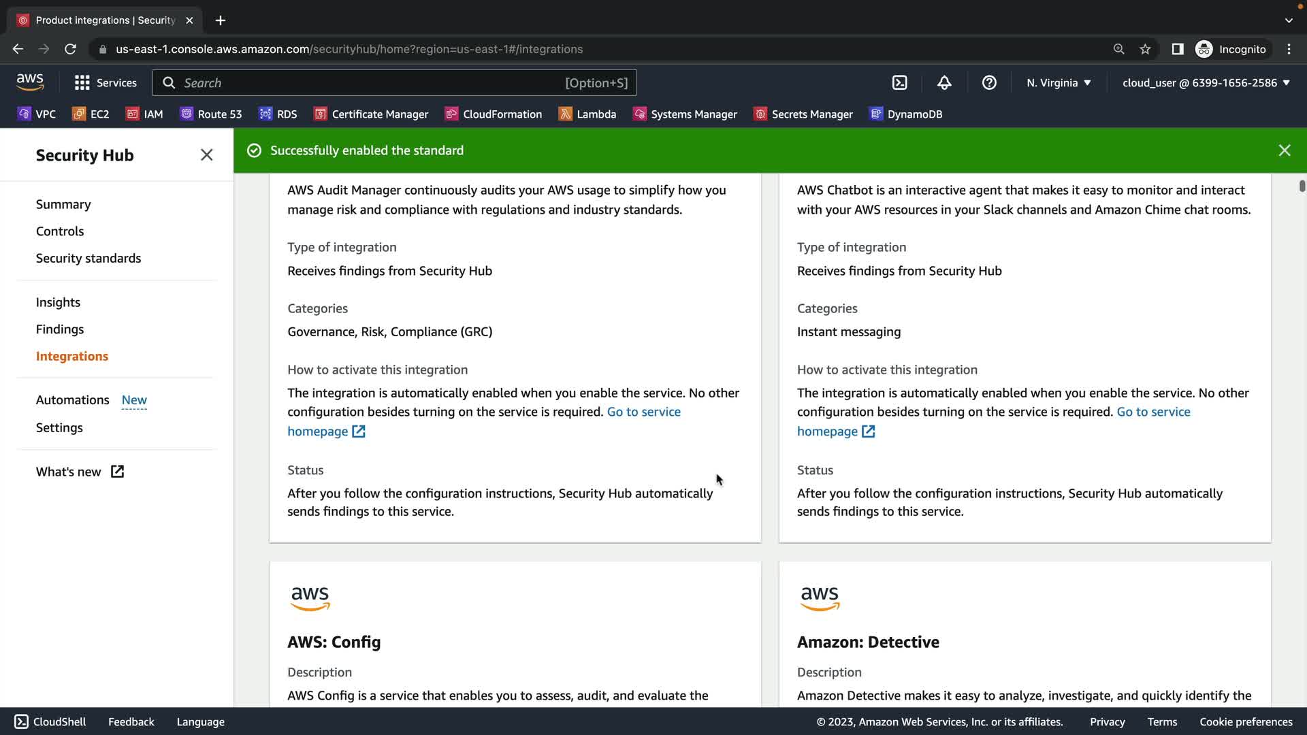
Task: Click the notifications bell icon
Action: click(944, 82)
